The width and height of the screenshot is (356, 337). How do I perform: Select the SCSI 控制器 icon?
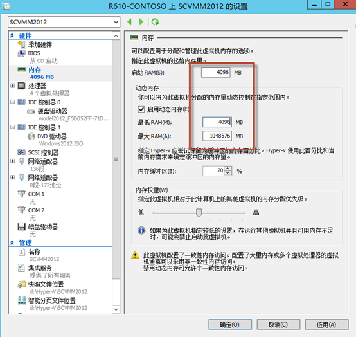(22, 152)
